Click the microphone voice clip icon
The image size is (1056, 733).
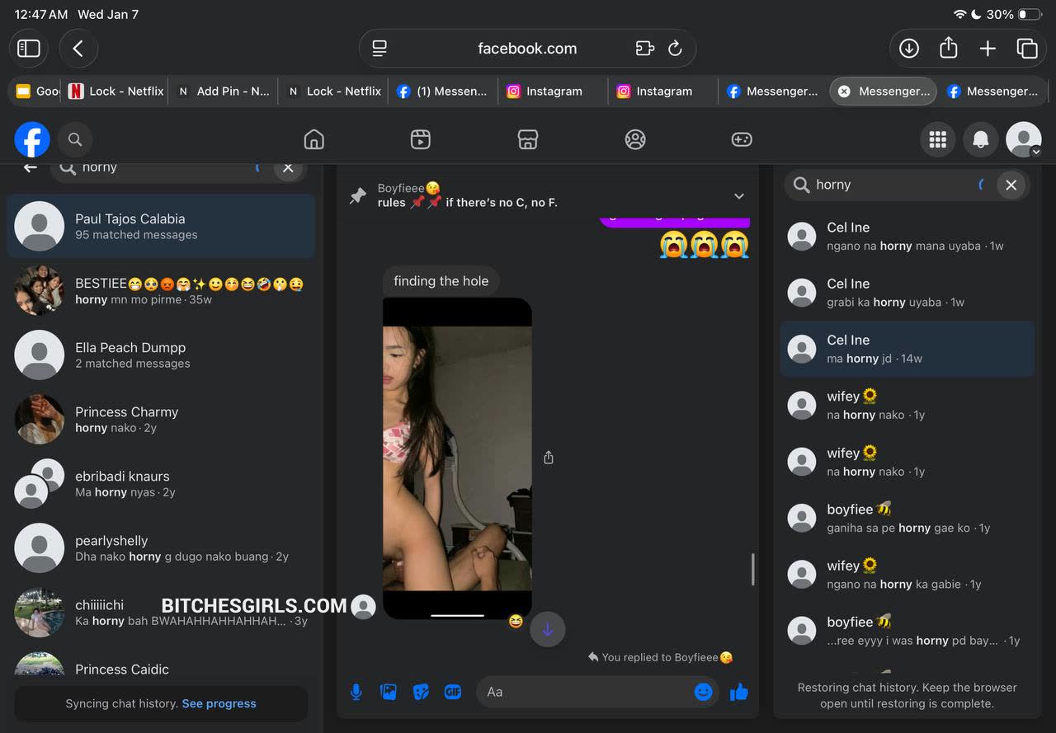click(x=356, y=692)
